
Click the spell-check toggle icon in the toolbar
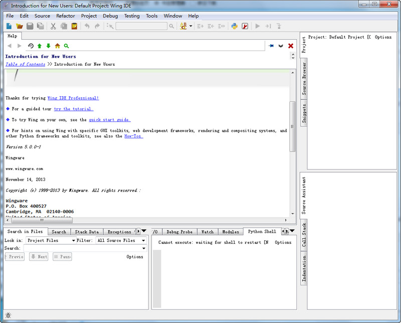coord(183,26)
